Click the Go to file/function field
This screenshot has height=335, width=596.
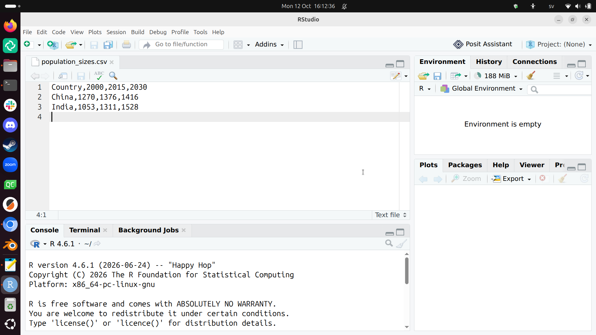click(182, 44)
